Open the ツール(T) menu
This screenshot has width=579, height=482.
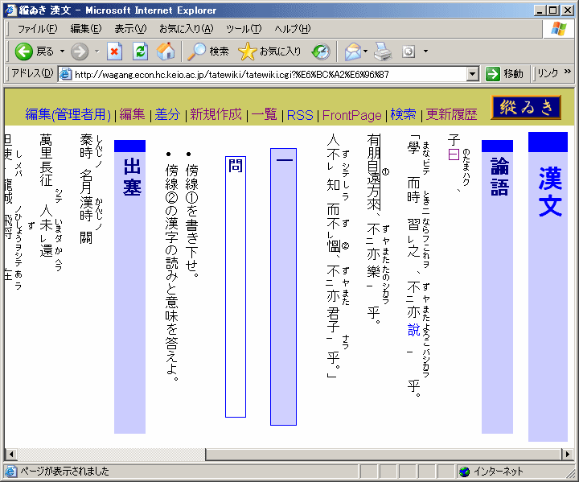click(243, 29)
